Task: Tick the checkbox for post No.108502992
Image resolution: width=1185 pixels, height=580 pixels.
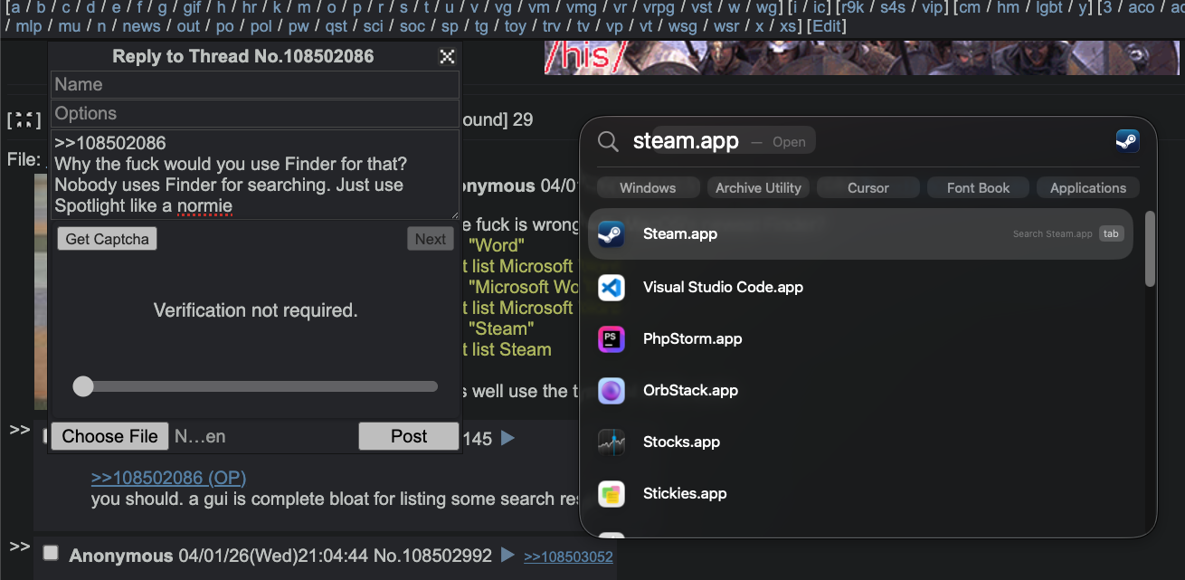Action: pyautogui.click(x=52, y=553)
